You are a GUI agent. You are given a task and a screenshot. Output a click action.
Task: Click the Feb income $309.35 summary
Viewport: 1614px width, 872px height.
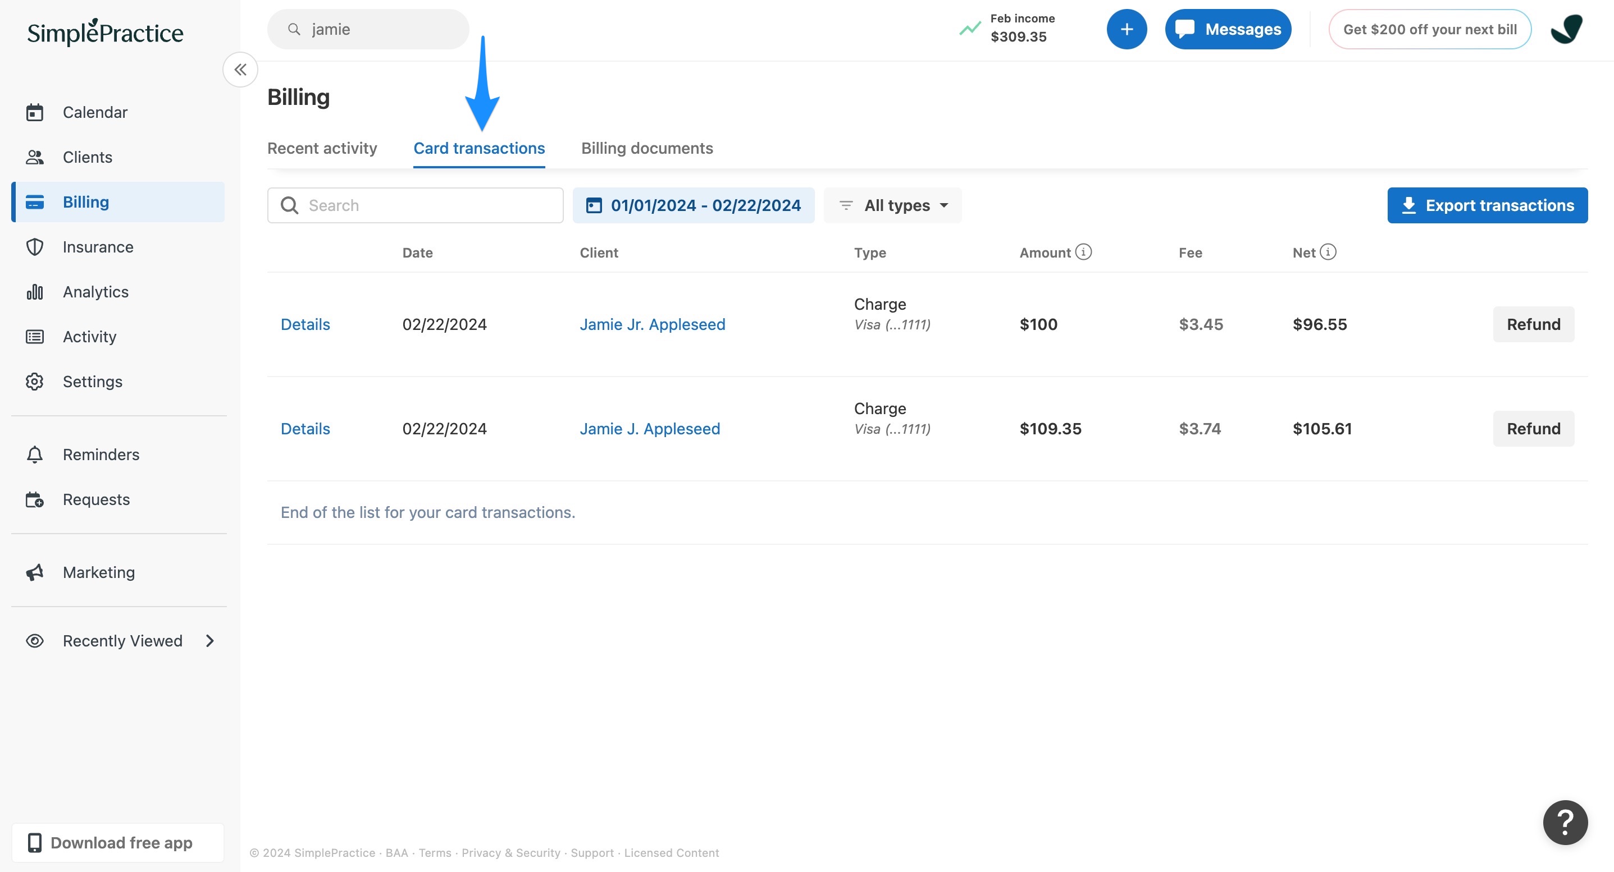pyautogui.click(x=1007, y=29)
